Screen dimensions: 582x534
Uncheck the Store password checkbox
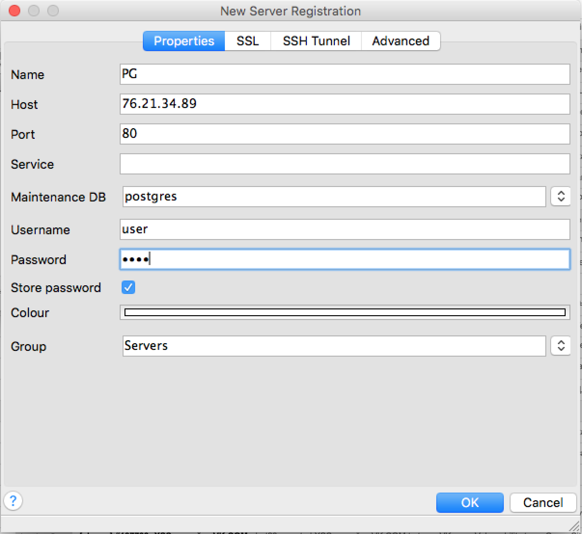coord(128,288)
